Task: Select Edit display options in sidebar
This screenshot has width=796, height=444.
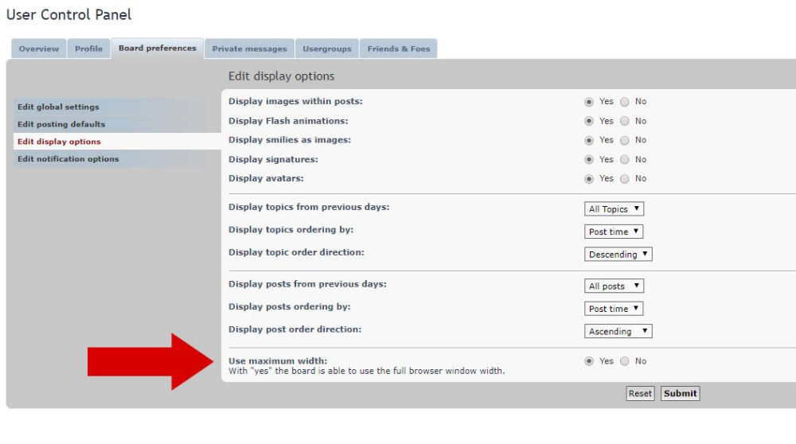Action: click(x=117, y=142)
